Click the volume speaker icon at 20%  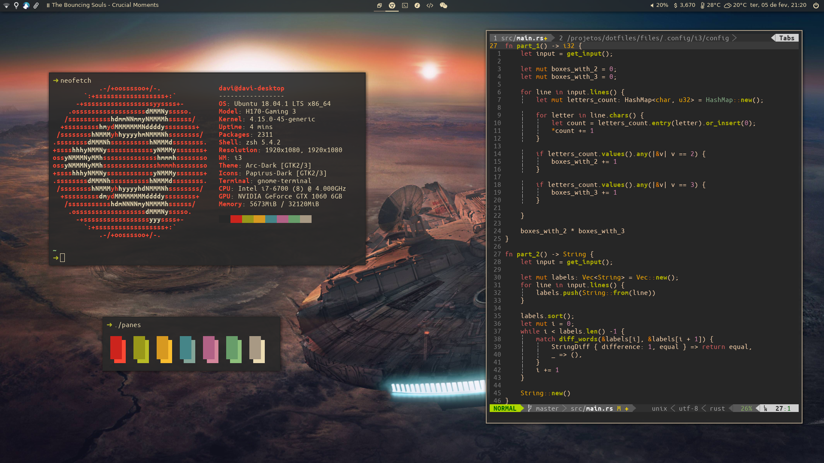click(652, 5)
